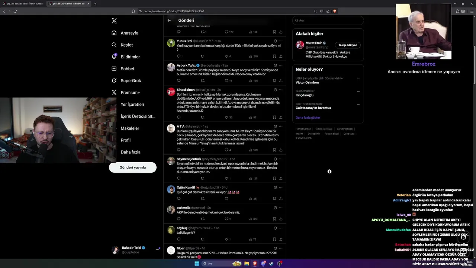Bookmark ceyhuş's post
476x268 pixels.
[x=274, y=239]
